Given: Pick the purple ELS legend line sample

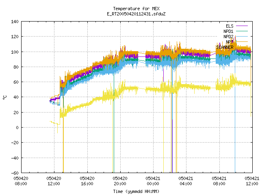Looking at the screenshot, I should pos(242,26).
